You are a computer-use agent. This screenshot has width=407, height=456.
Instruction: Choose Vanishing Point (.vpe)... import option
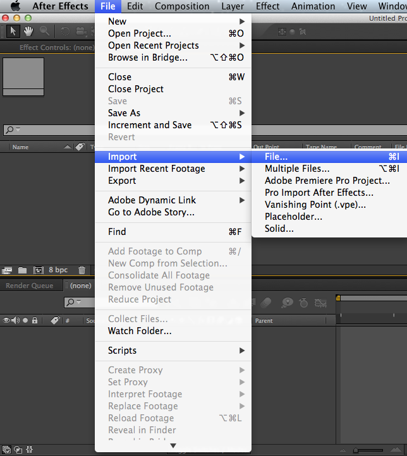(329, 205)
